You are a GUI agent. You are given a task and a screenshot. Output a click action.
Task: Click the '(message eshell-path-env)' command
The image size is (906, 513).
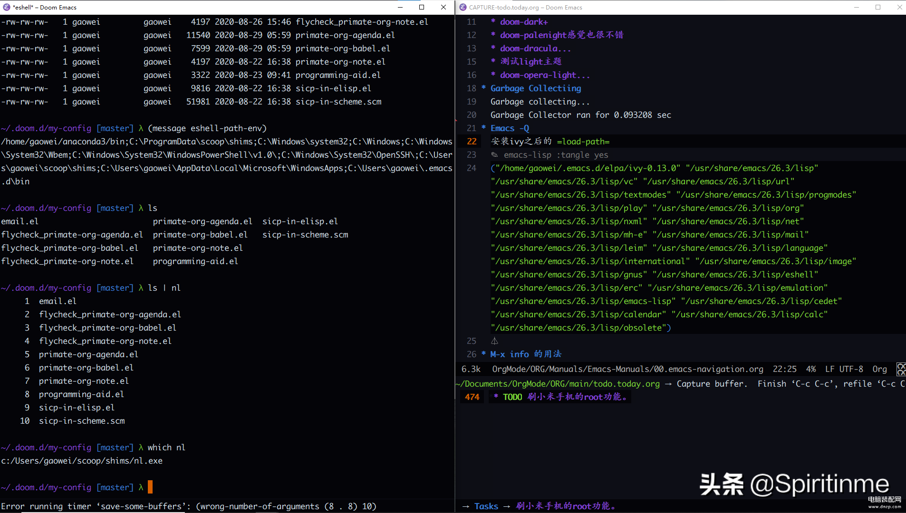[207, 128]
